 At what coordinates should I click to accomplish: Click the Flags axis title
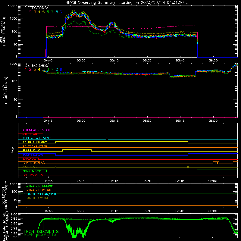click(12, 151)
